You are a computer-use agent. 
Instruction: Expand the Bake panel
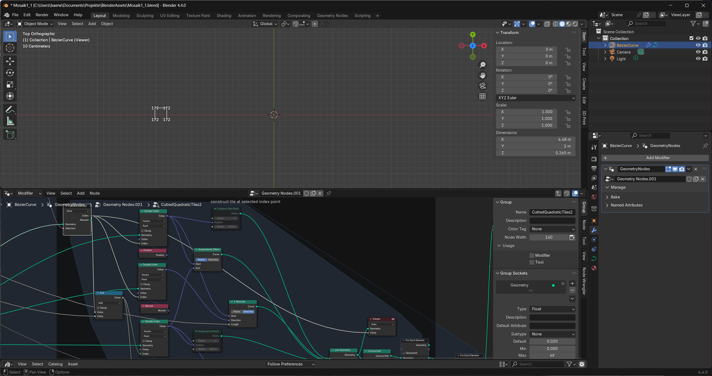pyautogui.click(x=615, y=197)
